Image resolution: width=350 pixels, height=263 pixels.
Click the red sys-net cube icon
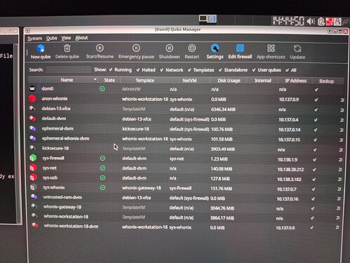pyautogui.click(x=33, y=168)
